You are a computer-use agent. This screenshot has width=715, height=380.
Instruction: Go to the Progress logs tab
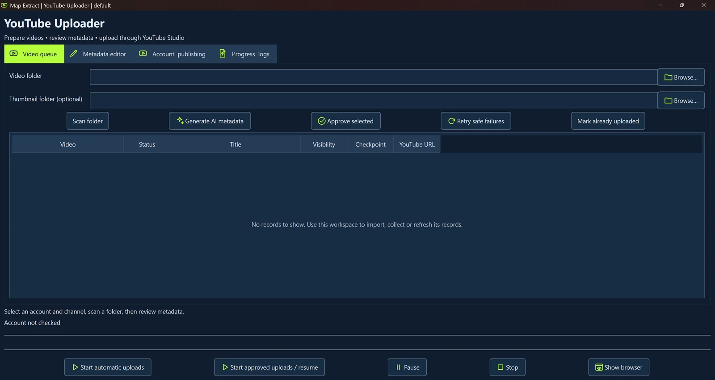point(244,54)
